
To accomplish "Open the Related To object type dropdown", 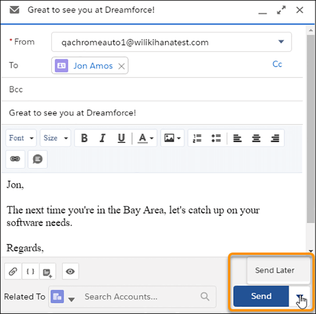I will [71, 299].
